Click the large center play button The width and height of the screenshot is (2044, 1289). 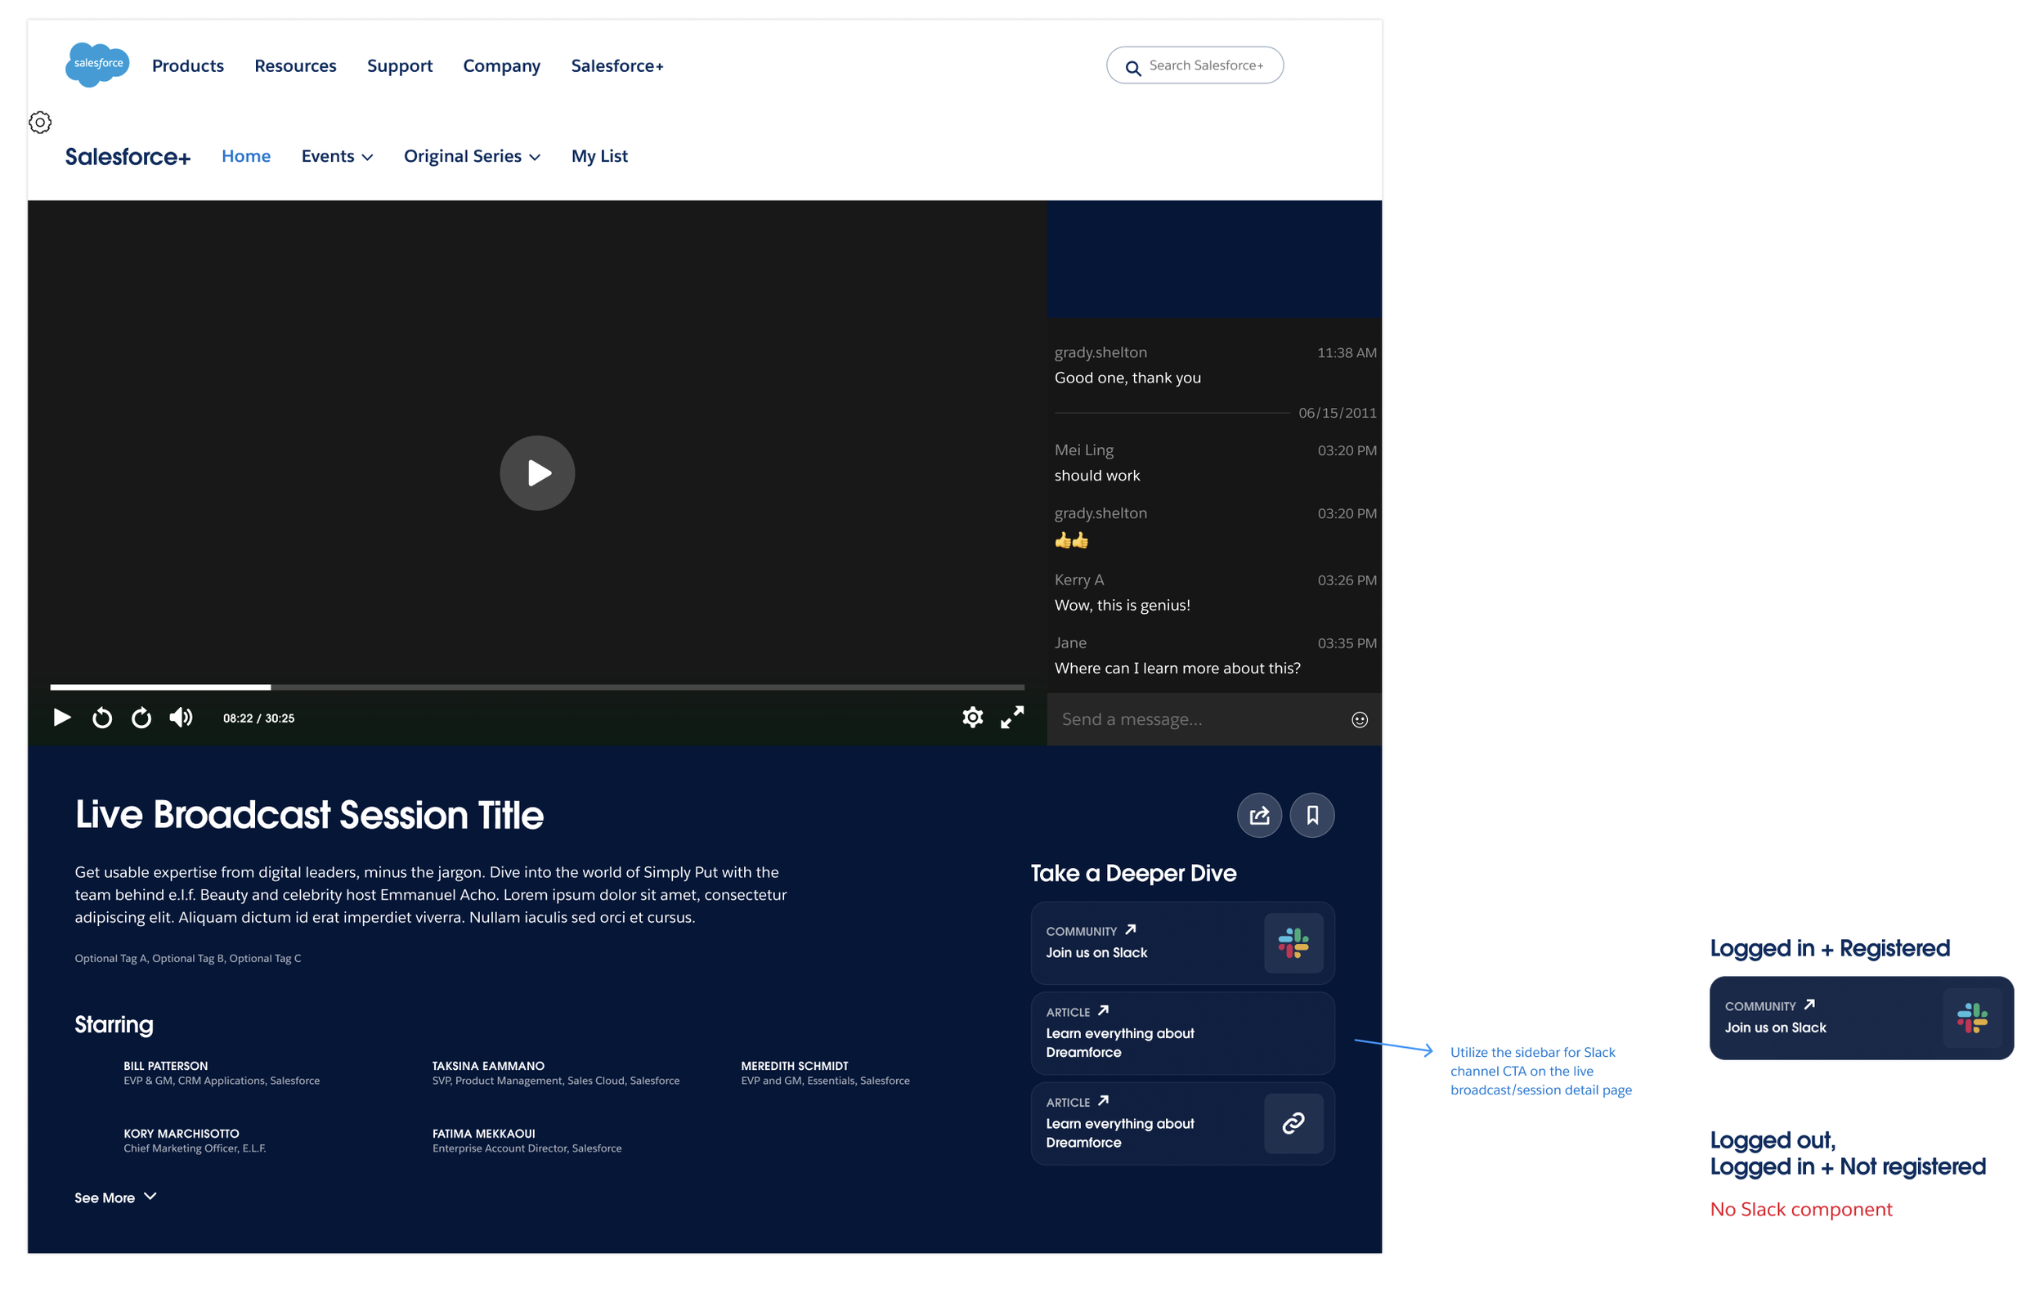537,472
